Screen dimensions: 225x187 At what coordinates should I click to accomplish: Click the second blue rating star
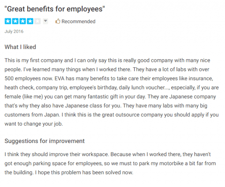(15, 21)
